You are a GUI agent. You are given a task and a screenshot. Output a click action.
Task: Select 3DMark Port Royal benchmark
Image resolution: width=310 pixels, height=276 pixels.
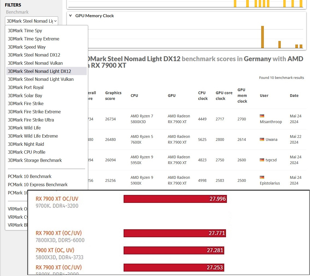(x=26, y=87)
